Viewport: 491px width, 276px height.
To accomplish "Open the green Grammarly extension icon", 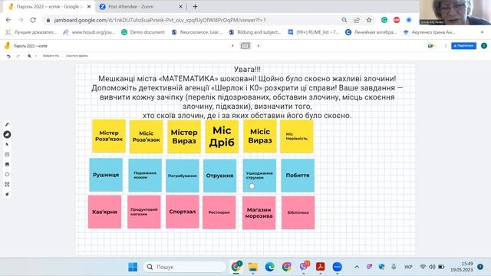I will pos(384,20).
